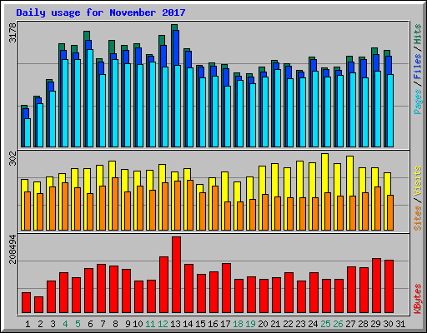
Task: Click the "Daily usage for November 2017" title
Action: pos(101,13)
